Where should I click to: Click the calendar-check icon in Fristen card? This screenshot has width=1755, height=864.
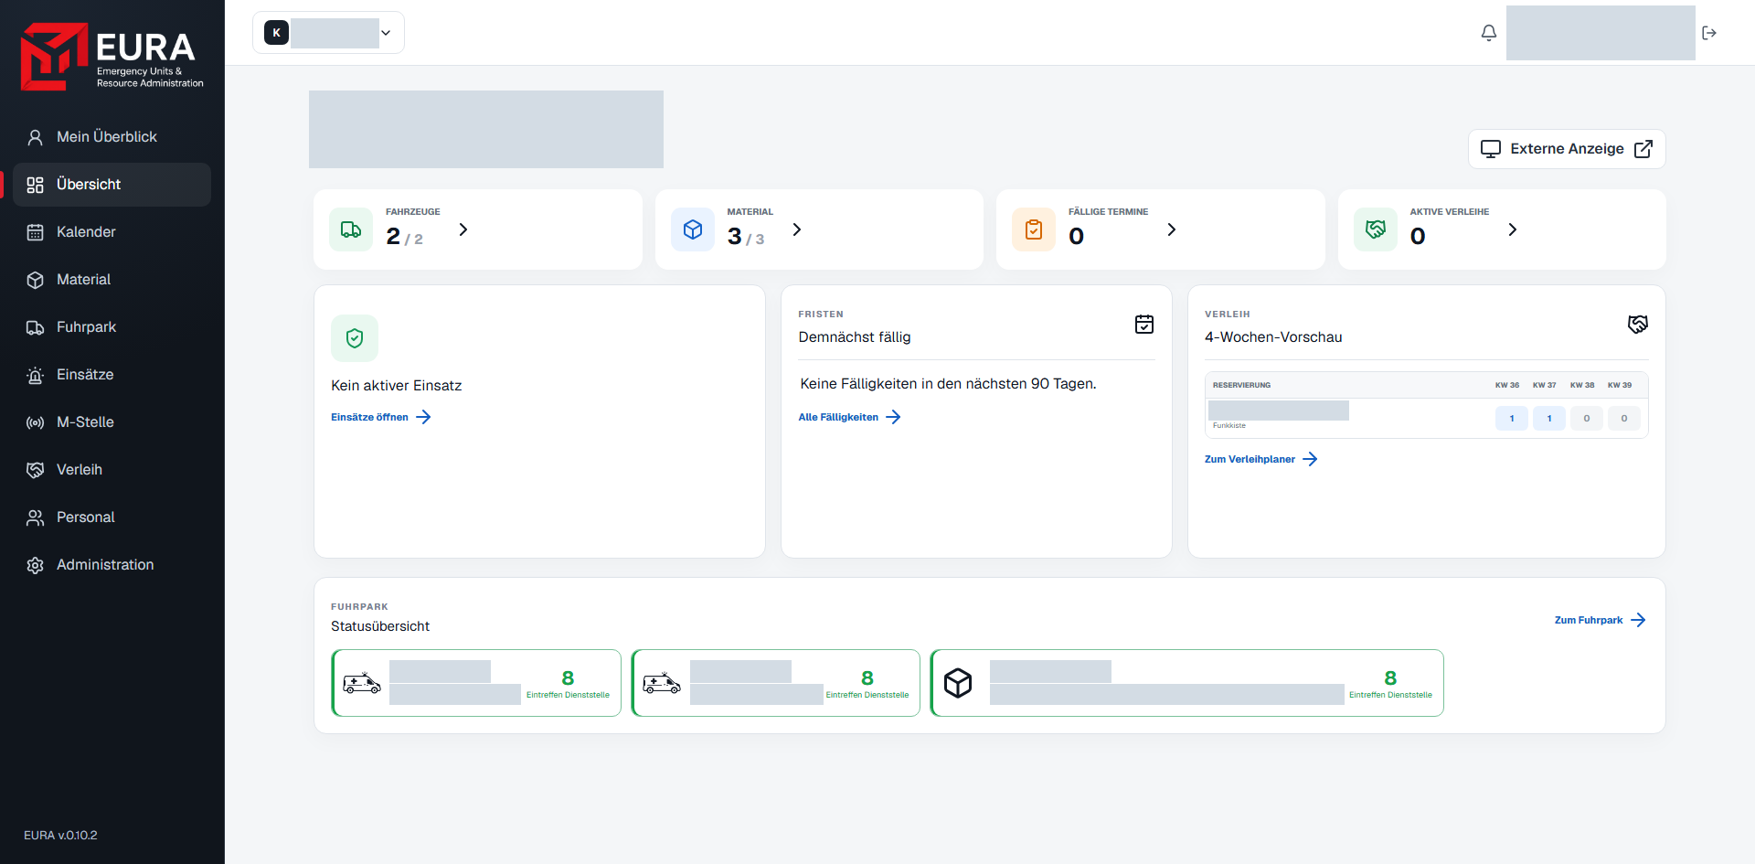click(x=1144, y=325)
